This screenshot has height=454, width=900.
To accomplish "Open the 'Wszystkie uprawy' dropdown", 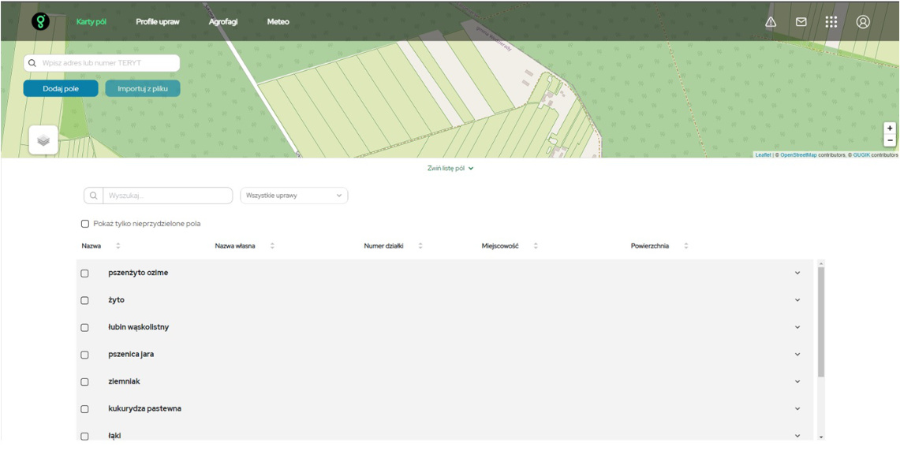I will point(293,195).
